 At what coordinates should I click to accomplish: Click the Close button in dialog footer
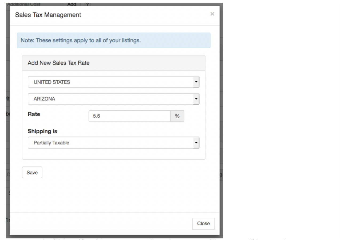coord(203,224)
